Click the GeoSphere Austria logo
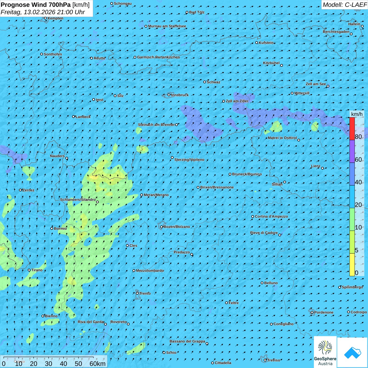Screen dimensions: 368x368 325,352
